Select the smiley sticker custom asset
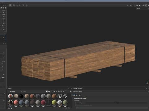The width and height of the screenshot is (149, 111). (x=65, y=96)
